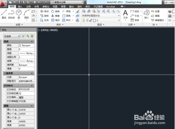The image size is (175, 129).
Task: Click the Linear dimension (线性) tool
Action: click(x=135, y=11)
